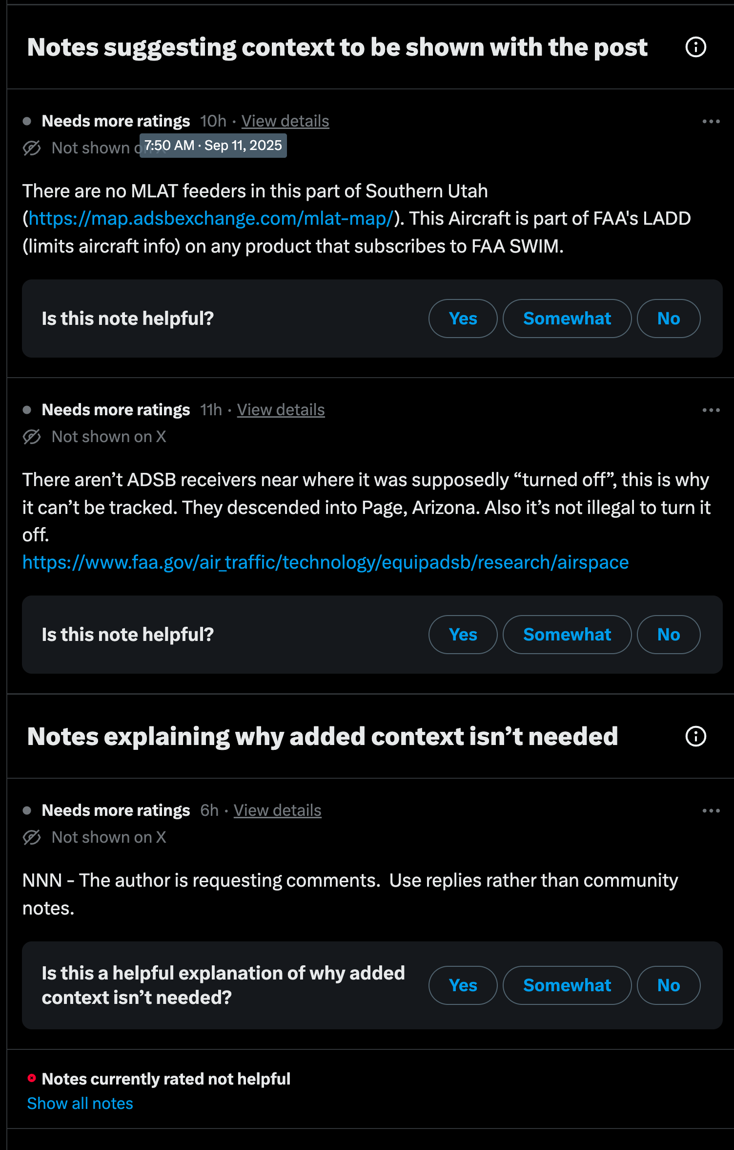
Task: Click info icon beside 'context isn't needed' heading
Action: 695,736
